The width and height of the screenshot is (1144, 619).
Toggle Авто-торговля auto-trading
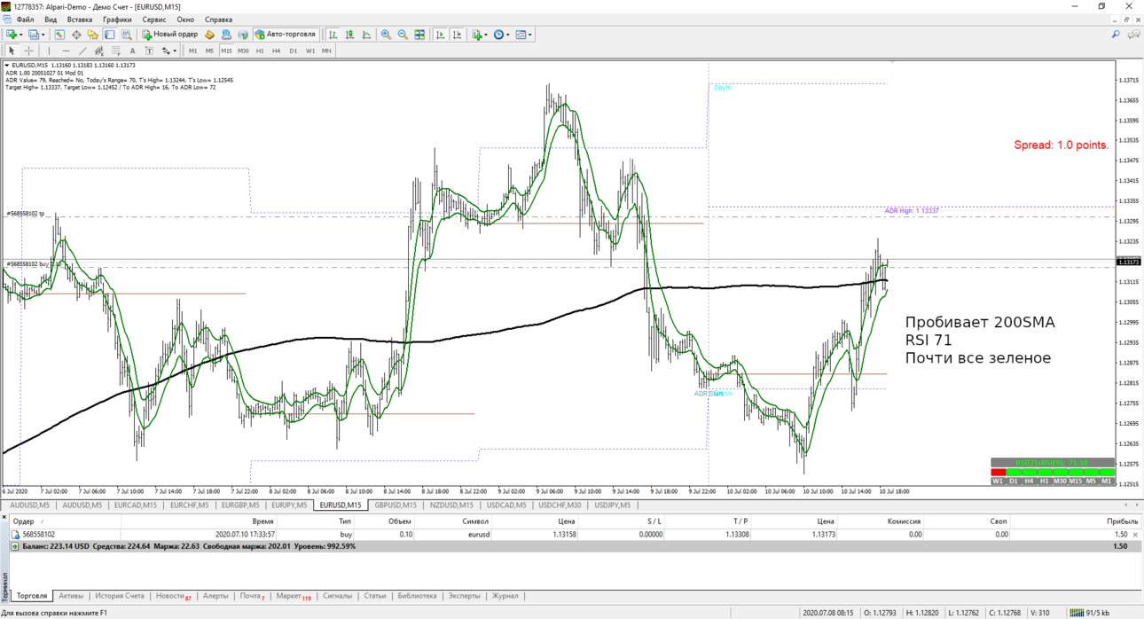[286, 35]
